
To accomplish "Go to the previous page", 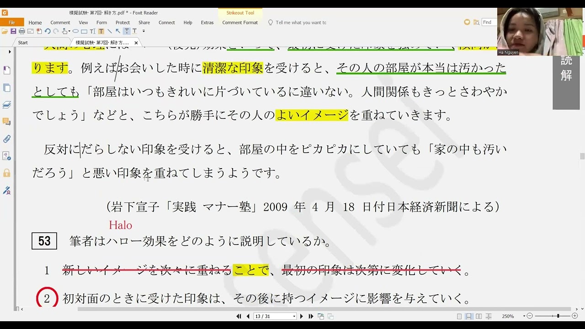I will coord(248,316).
